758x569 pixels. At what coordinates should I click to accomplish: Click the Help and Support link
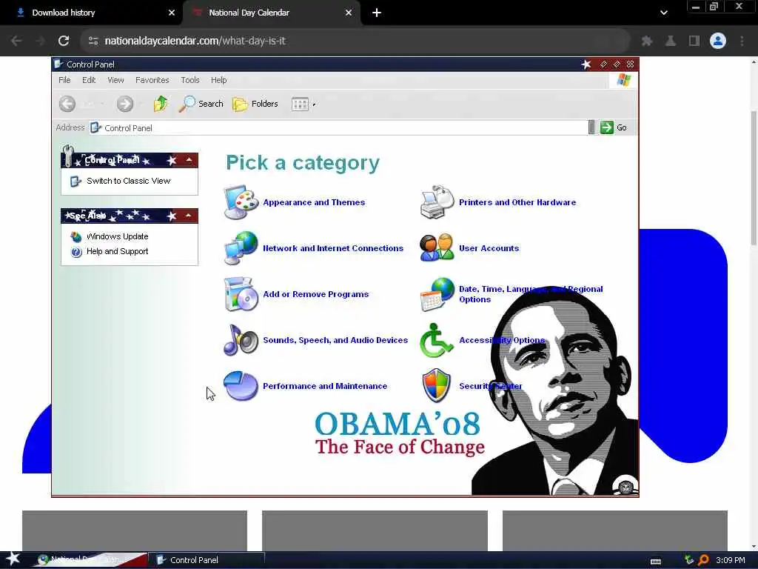(x=118, y=251)
